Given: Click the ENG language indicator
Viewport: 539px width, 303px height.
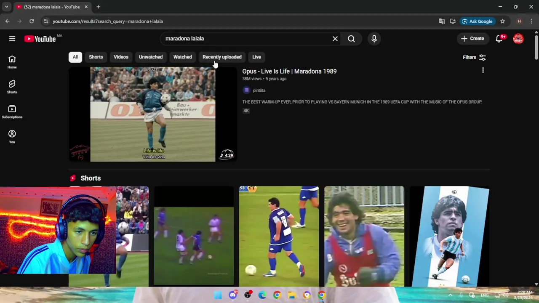Looking at the screenshot, I should [x=485, y=295].
